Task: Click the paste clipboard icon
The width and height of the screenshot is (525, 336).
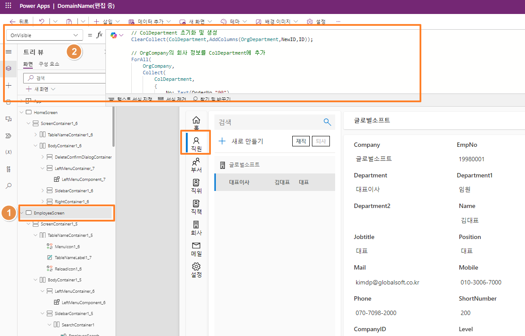Action: [x=69, y=21]
